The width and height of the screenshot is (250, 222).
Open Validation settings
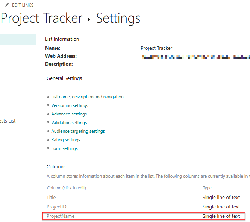(x=69, y=123)
